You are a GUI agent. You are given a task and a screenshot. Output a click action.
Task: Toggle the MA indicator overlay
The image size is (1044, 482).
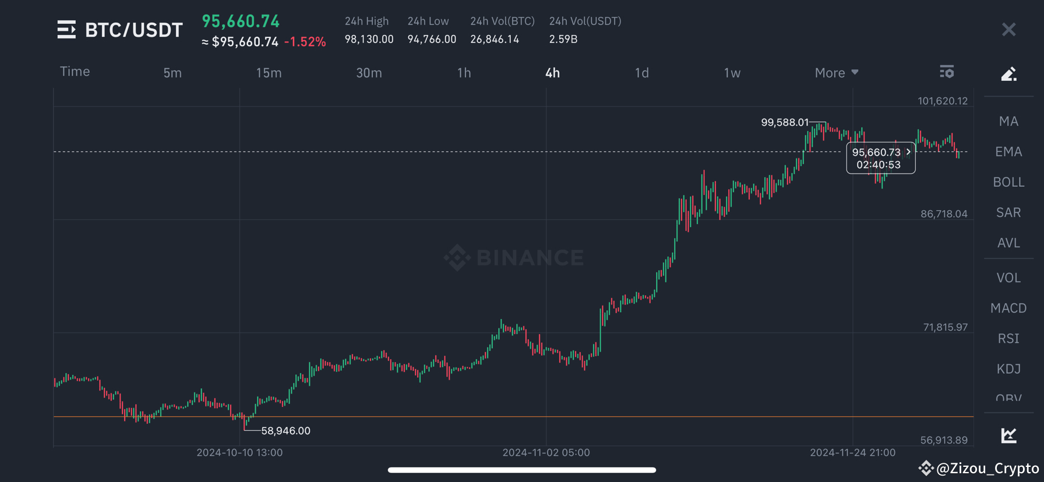point(1008,120)
